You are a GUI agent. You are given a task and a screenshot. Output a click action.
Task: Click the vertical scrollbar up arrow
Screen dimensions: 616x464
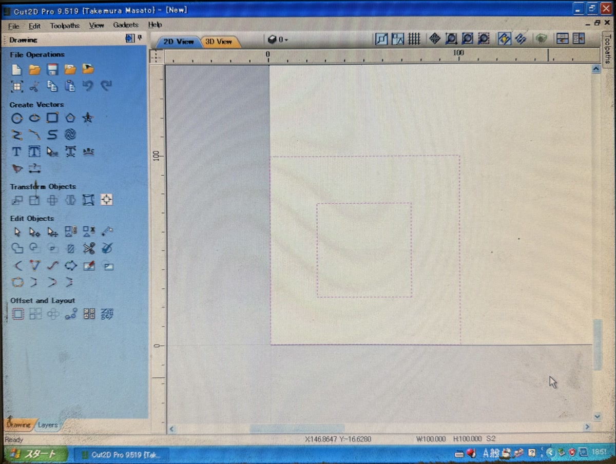pos(596,69)
